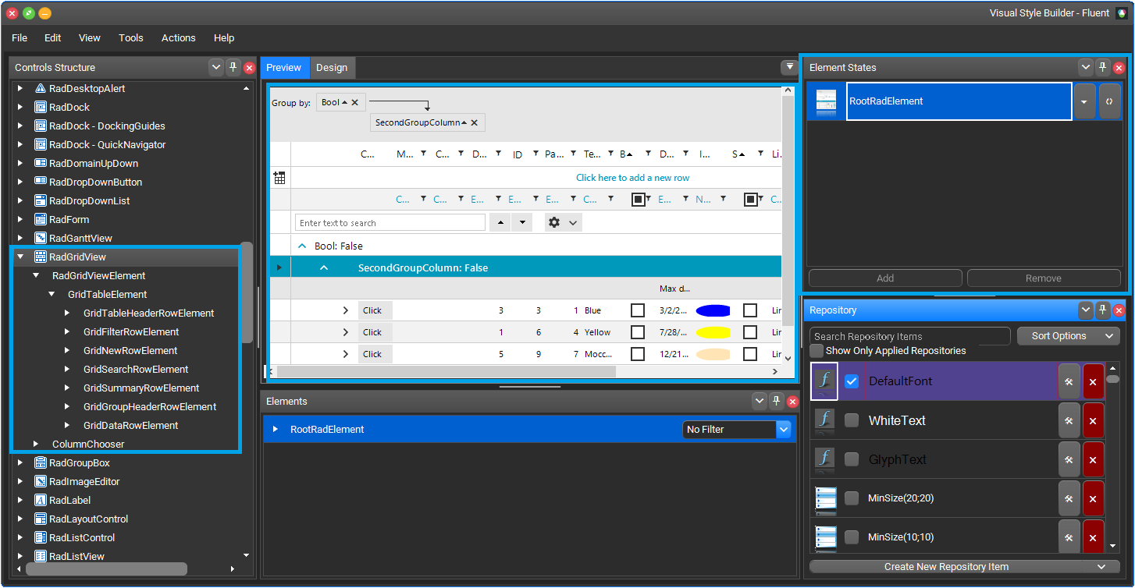Click the Add button in Element States
The image size is (1135, 588).
click(885, 278)
